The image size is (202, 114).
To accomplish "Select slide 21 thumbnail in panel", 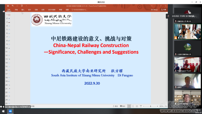I will 9,89.
